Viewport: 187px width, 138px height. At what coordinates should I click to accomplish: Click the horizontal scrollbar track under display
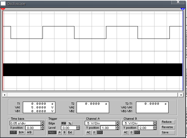[93, 95]
